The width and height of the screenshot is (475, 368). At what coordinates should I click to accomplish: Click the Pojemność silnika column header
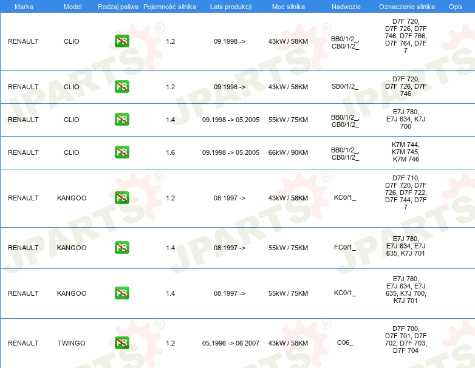pos(169,7)
